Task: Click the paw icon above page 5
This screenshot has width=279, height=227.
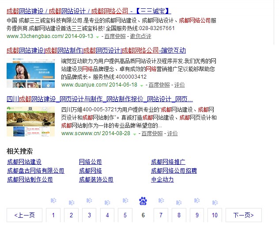Action: coord(125,201)
